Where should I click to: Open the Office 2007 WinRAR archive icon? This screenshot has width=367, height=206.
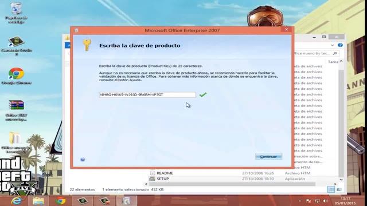click(16, 110)
